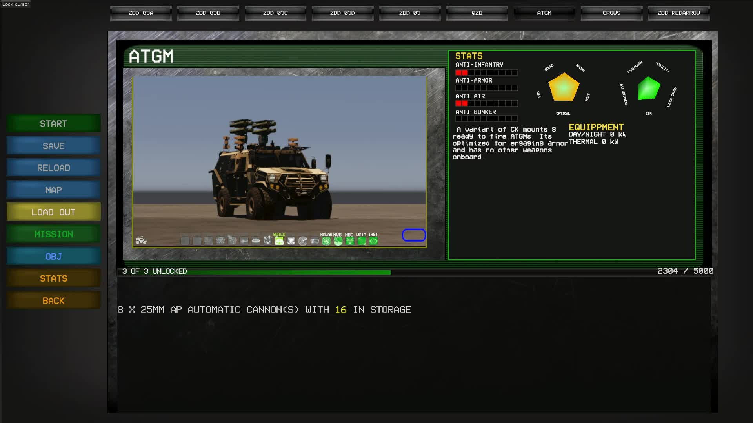Click the NVG night vision icon
Image resolution: width=753 pixels, height=423 pixels.
click(x=338, y=241)
